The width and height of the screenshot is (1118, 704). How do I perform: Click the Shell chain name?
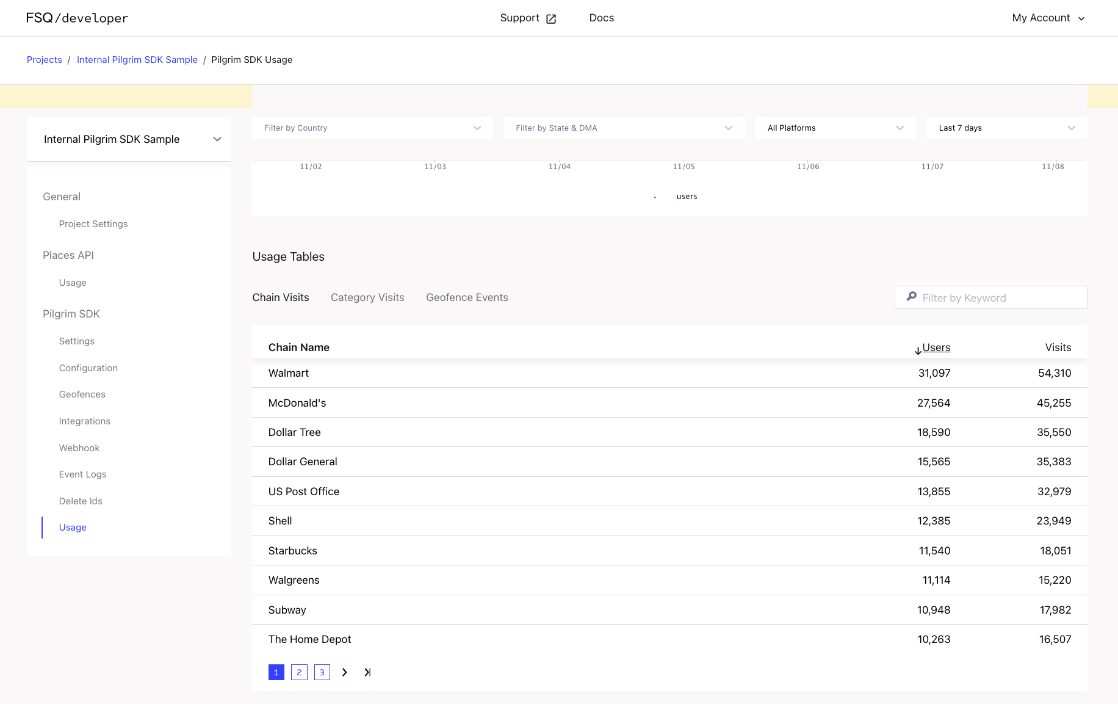click(x=280, y=521)
